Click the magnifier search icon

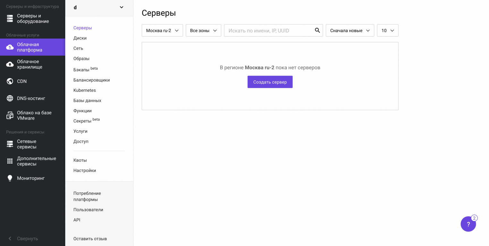coord(317,30)
